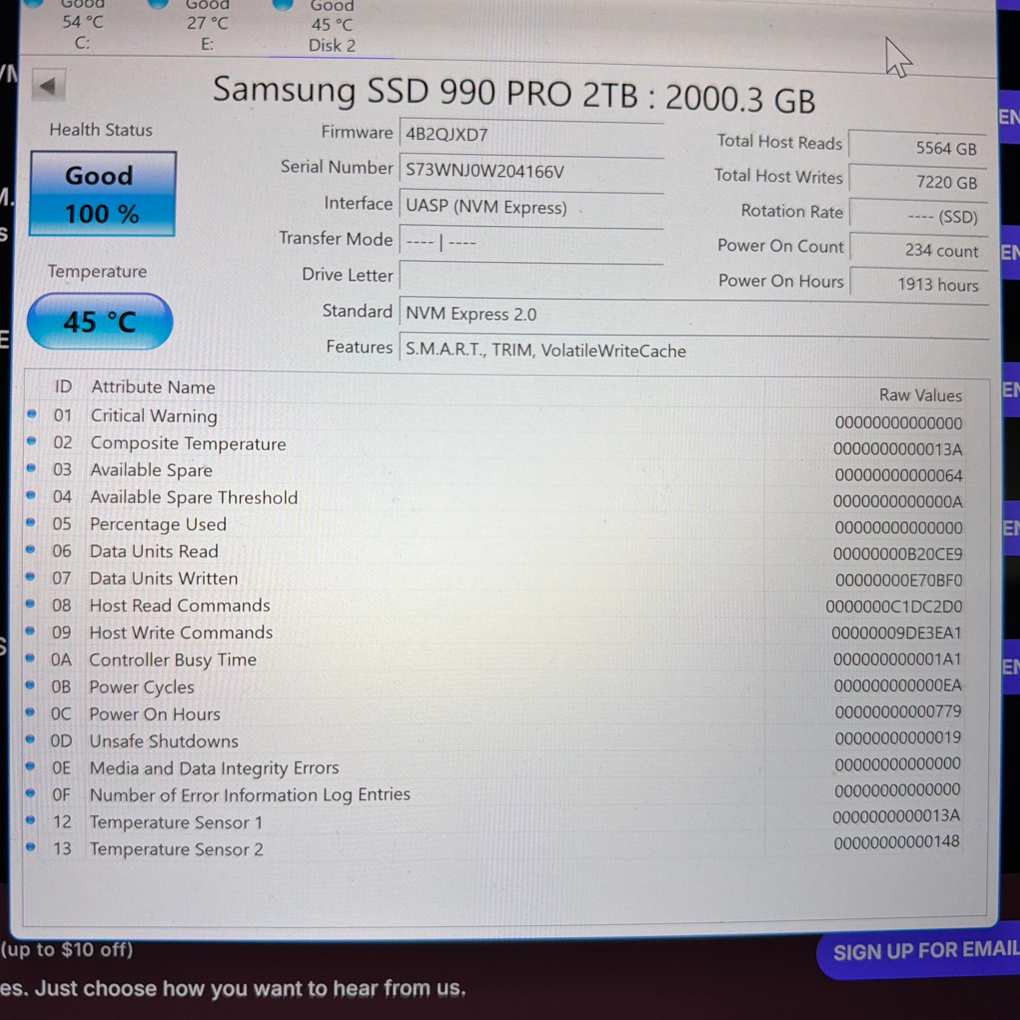Select the Critical Warning attribute name
Screen dimensions: 1020x1020
[154, 416]
